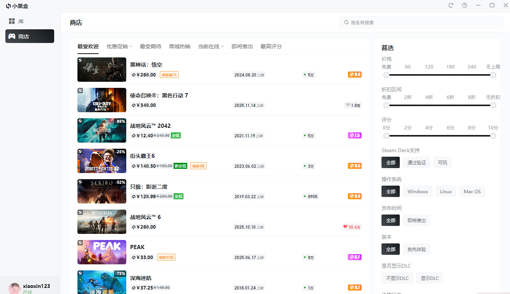Filter by Windows operating system

tap(418, 191)
